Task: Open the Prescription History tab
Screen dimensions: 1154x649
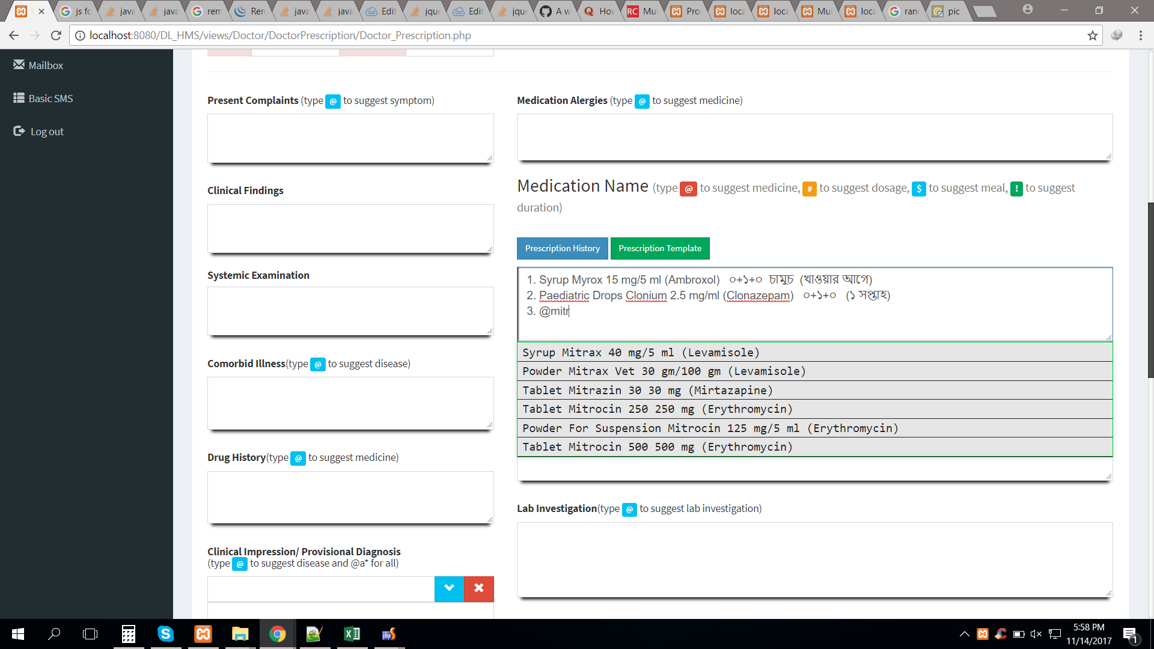Action: click(562, 248)
